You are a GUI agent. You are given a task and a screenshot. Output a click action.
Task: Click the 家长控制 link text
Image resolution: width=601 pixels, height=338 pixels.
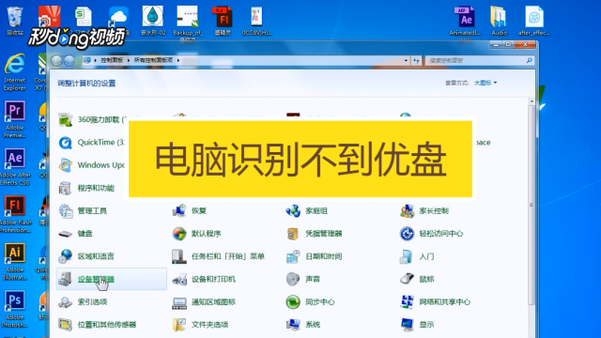[434, 210]
